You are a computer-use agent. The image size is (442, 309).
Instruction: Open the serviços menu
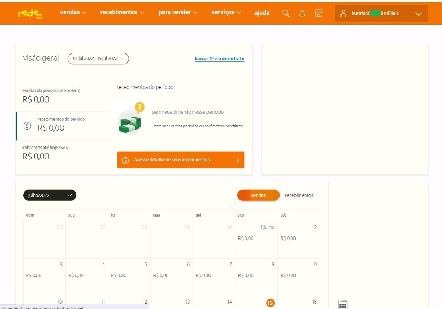coord(226,12)
